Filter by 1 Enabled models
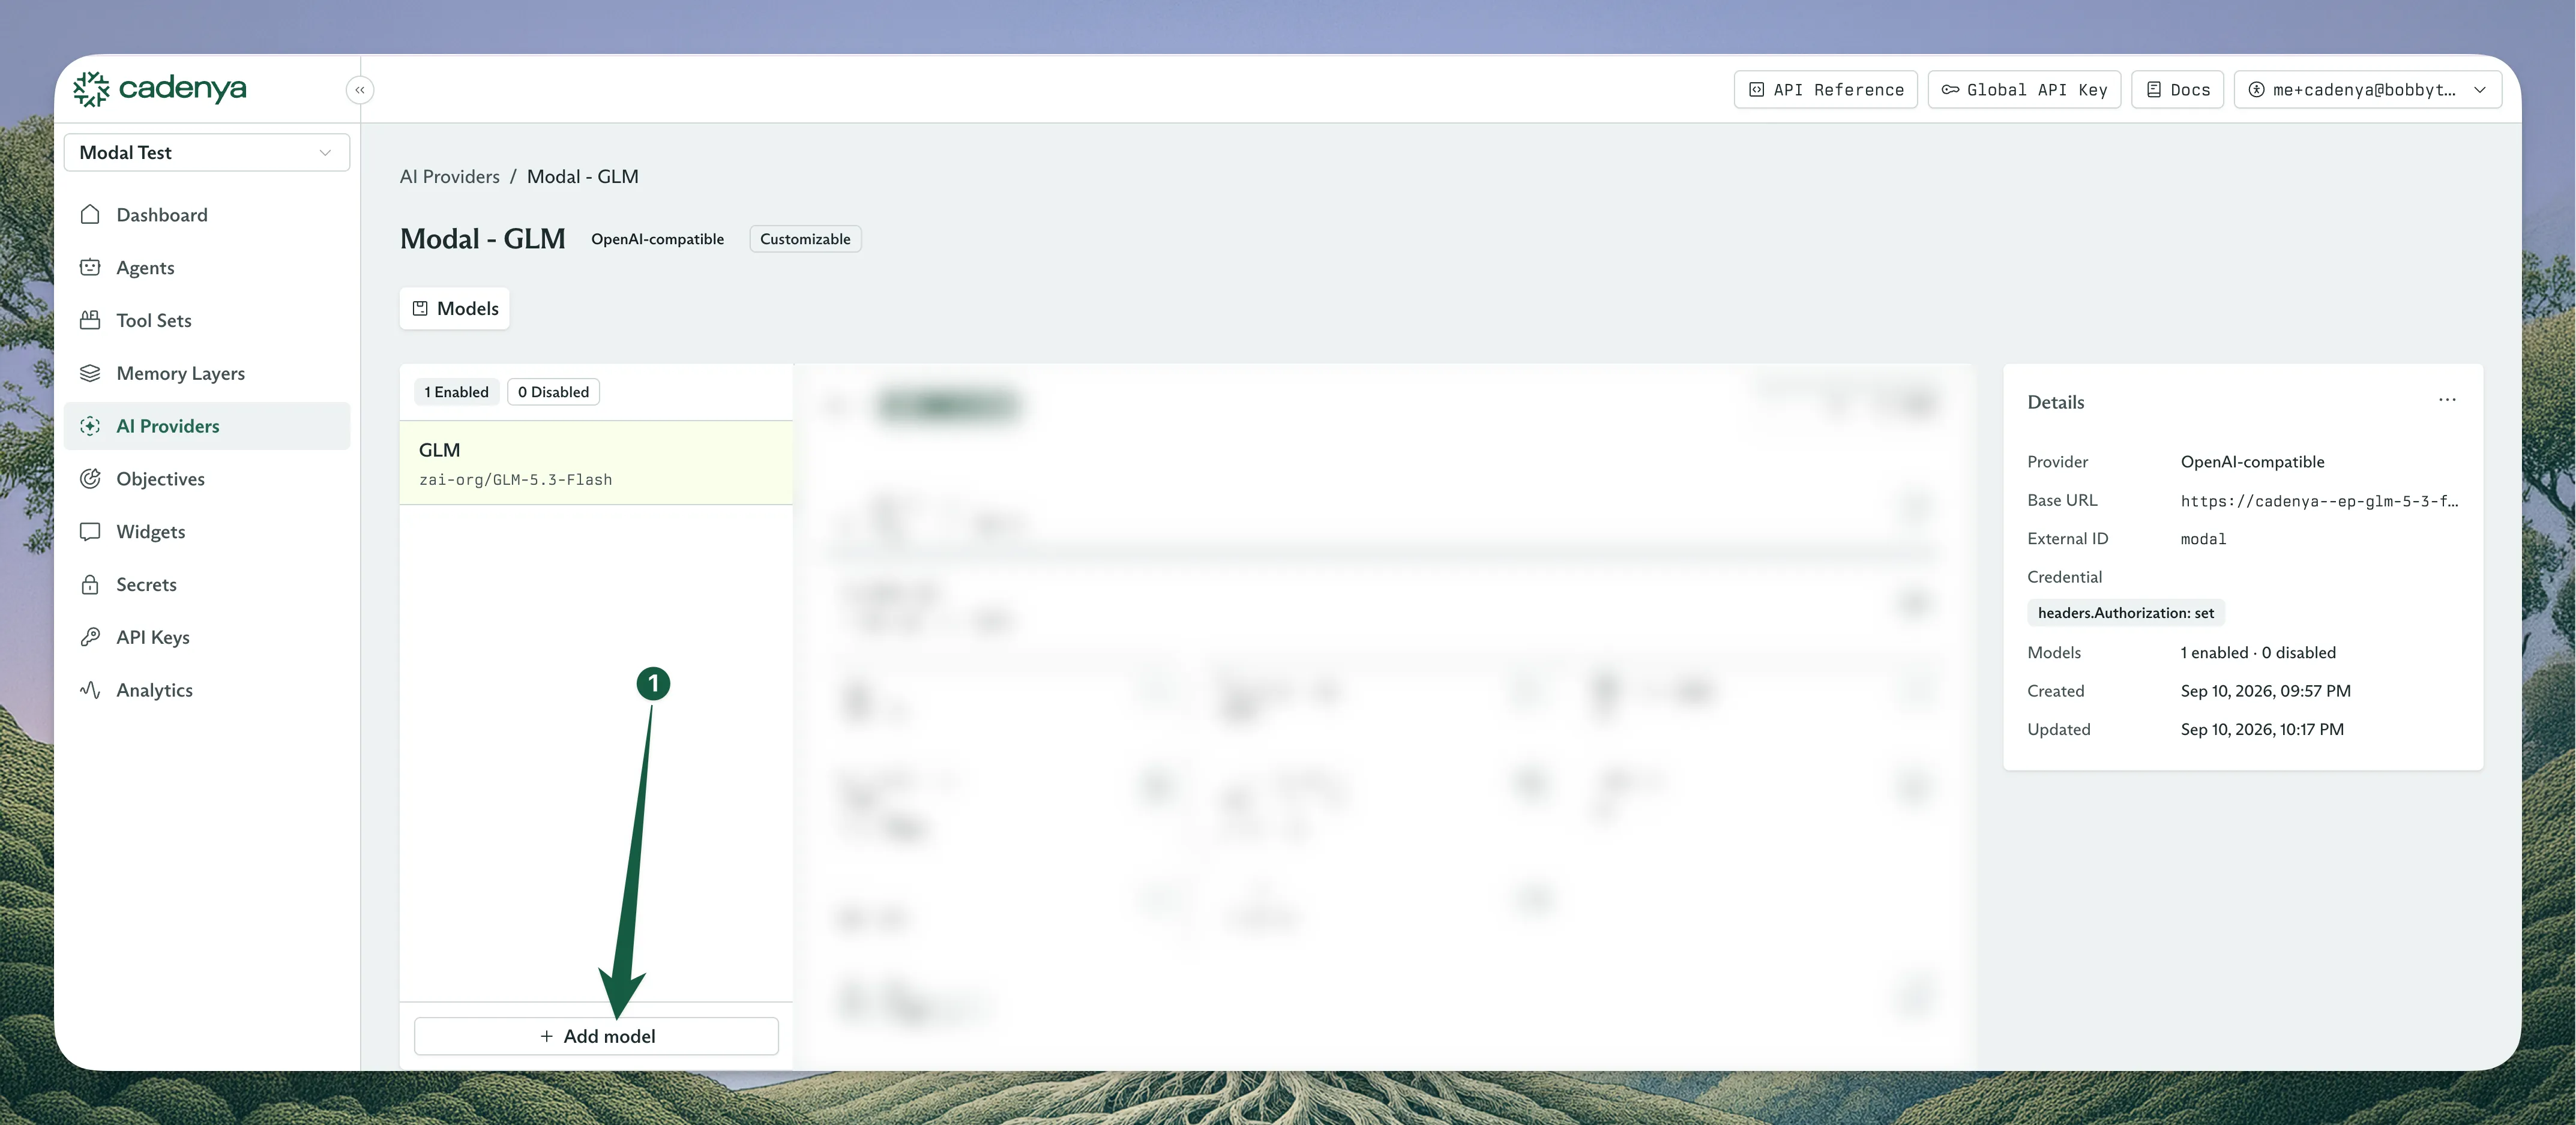The width and height of the screenshot is (2576, 1125). 456,392
